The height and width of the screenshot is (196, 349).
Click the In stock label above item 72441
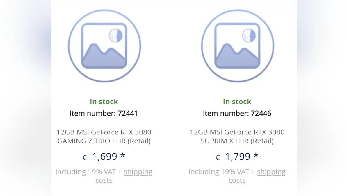pyautogui.click(x=104, y=102)
